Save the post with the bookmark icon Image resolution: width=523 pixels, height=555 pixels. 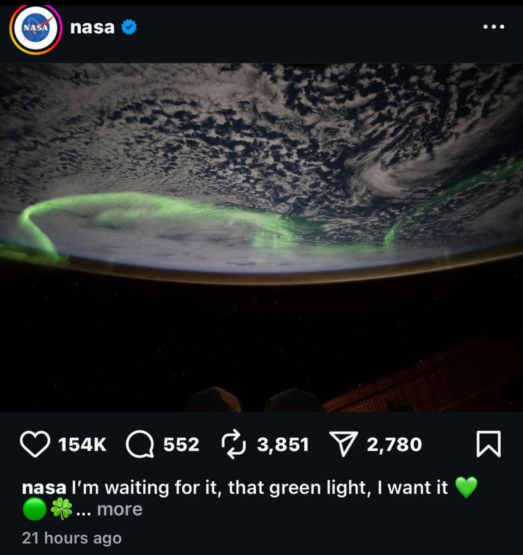488,444
